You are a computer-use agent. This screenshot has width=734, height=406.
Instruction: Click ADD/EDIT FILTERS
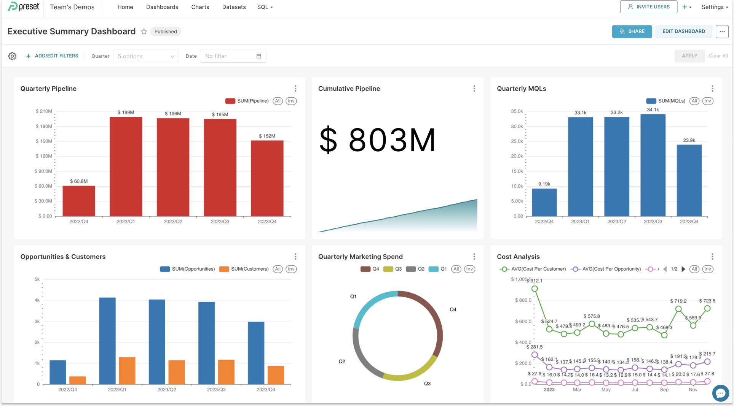tap(56, 56)
